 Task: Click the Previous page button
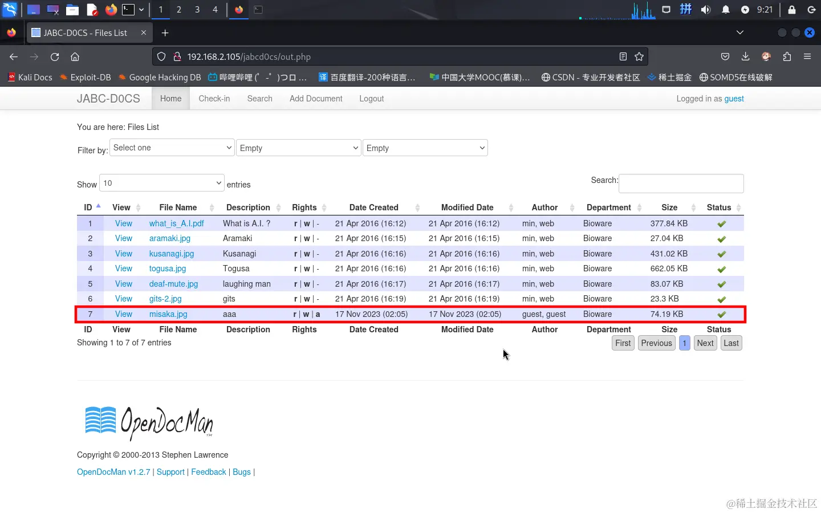(x=656, y=343)
